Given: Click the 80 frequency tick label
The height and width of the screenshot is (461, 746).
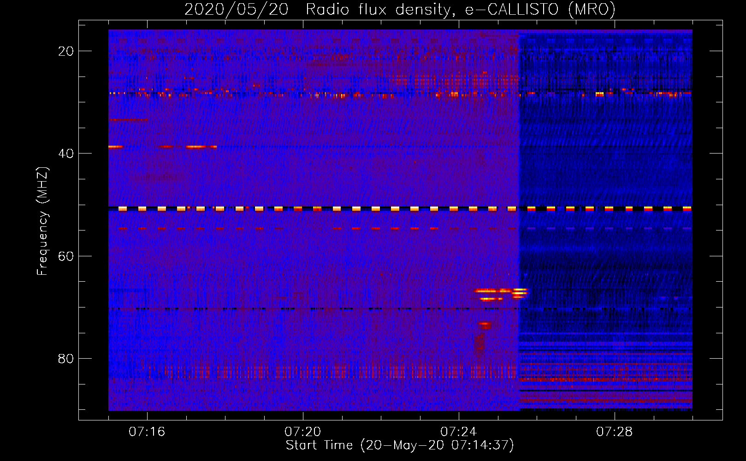Looking at the screenshot, I should pyautogui.click(x=66, y=358).
